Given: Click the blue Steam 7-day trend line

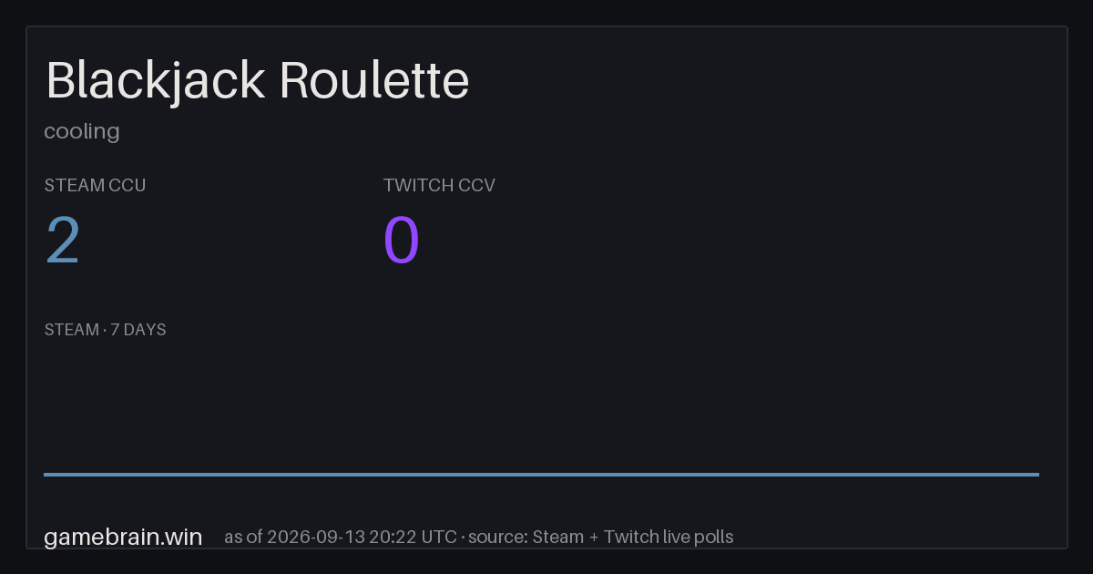Looking at the screenshot, I should [541, 474].
